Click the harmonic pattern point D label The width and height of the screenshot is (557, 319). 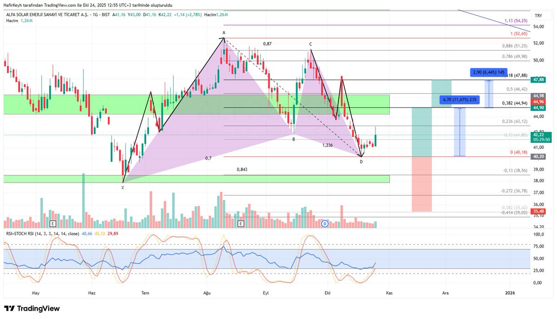[361, 161]
